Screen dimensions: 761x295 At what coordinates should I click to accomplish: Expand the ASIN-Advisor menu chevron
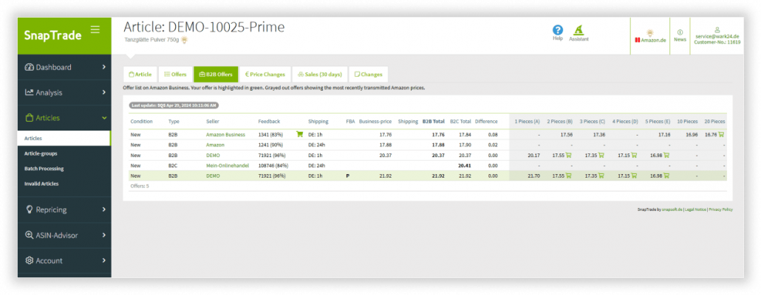click(104, 235)
